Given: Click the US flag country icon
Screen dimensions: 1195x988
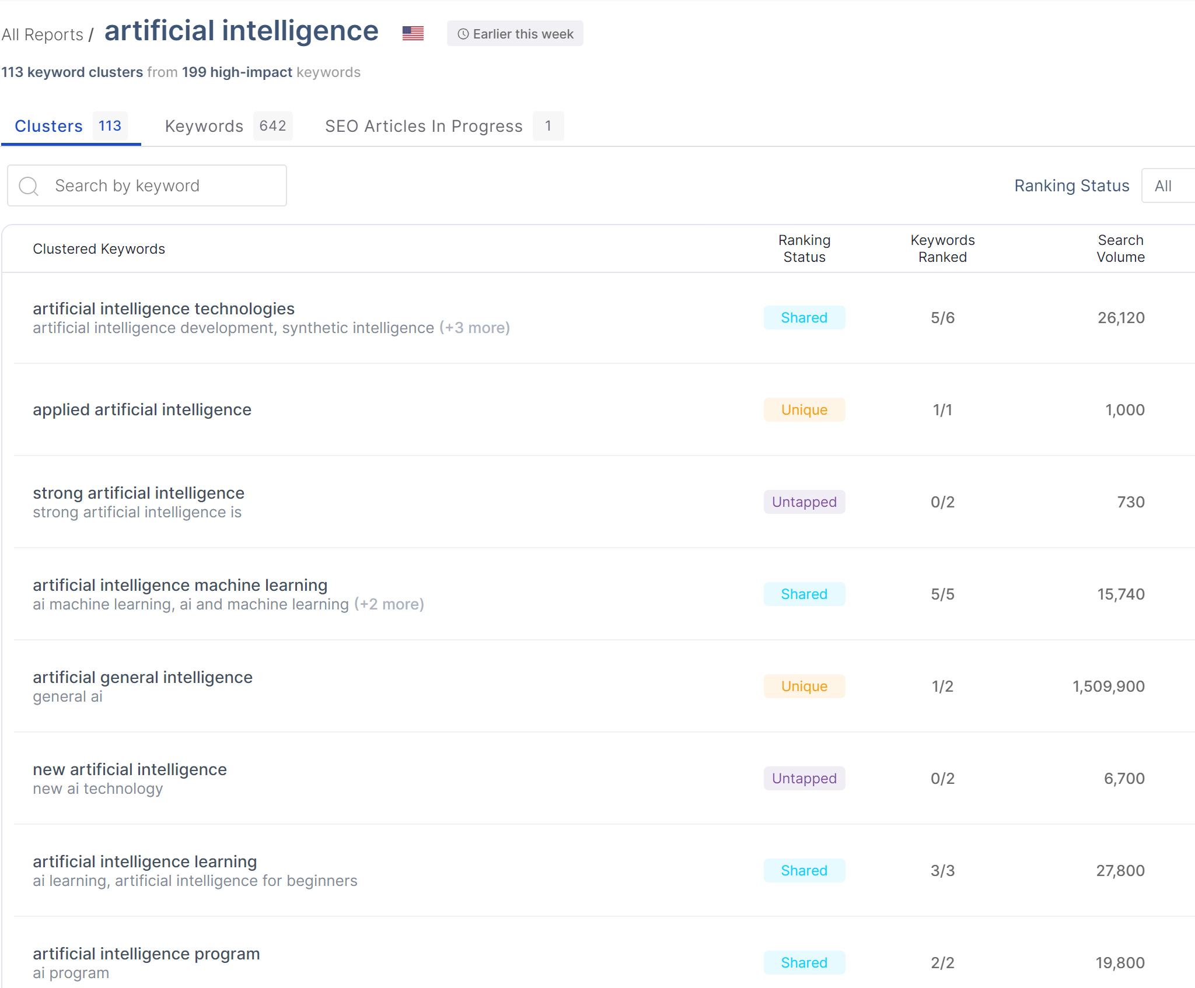Looking at the screenshot, I should (x=413, y=33).
